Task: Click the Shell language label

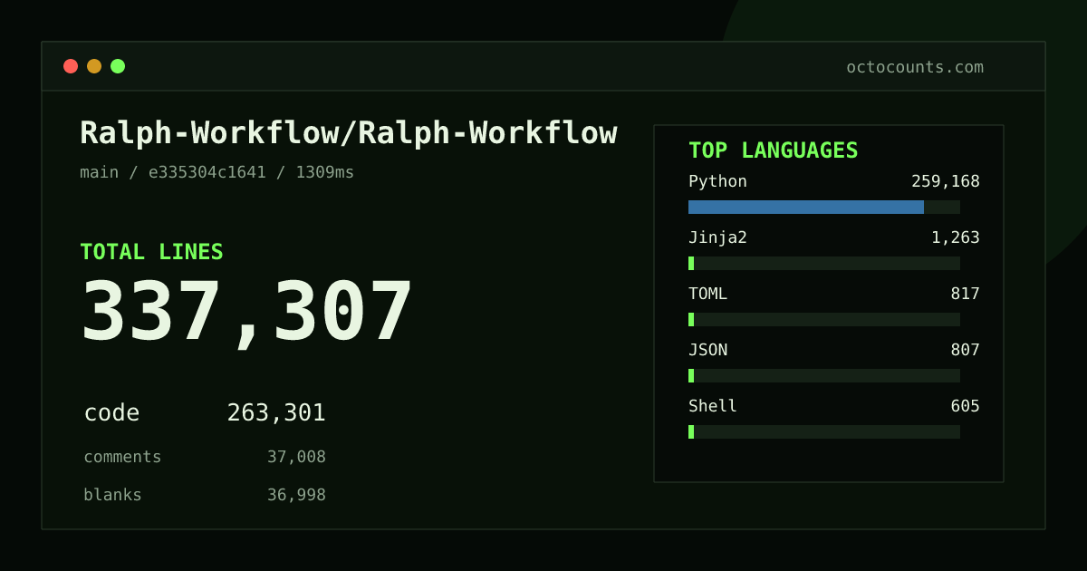Action: point(713,406)
